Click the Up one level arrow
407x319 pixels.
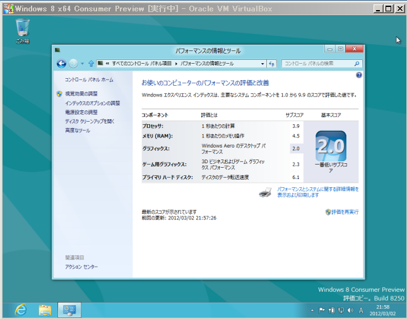91,64
